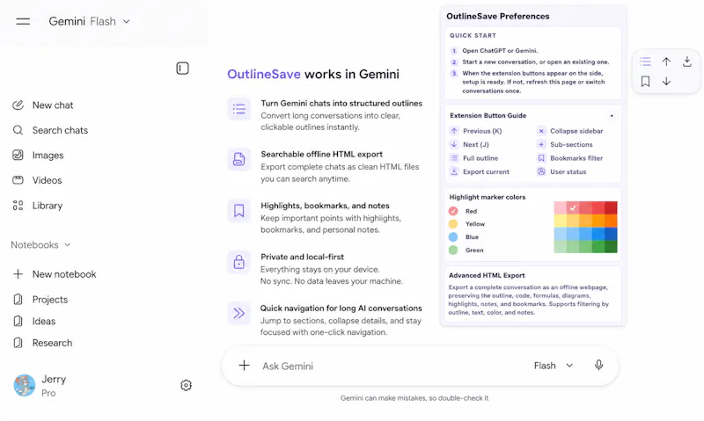
Task: Click the floating toolbar up arrow
Action: [666, 62]
